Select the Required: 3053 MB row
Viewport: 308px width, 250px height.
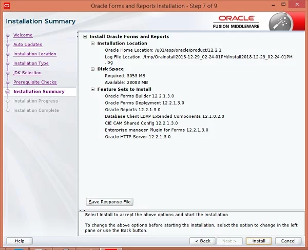[x=125, y=76]
